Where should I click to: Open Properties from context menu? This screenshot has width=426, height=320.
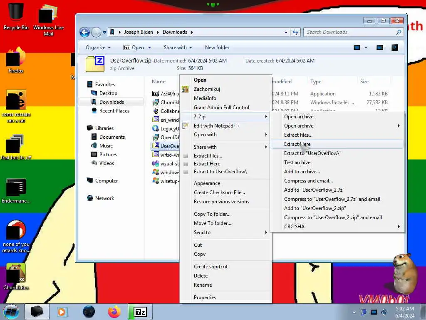pyautogui.click(x=225, y=297)
